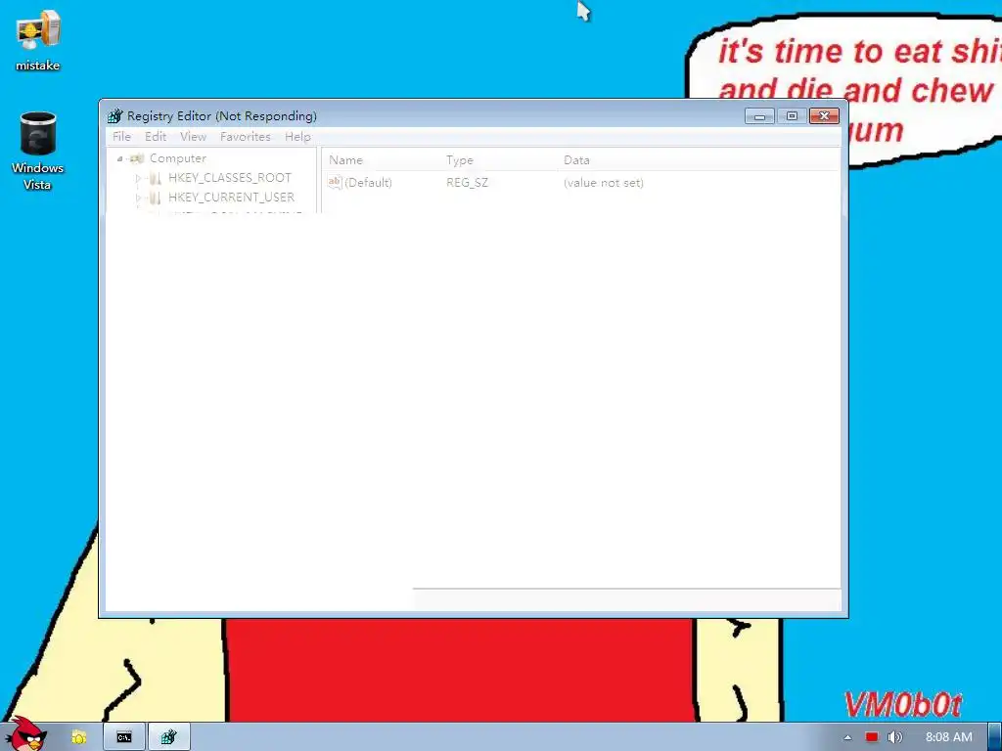1002x751 pixels.
Task: Click the Angry Birds start button
Action: pos(25,733)
